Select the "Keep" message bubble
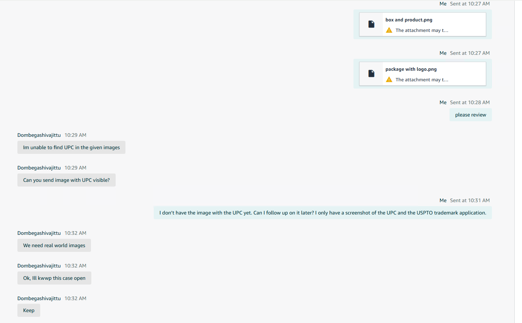 [29, 311]
